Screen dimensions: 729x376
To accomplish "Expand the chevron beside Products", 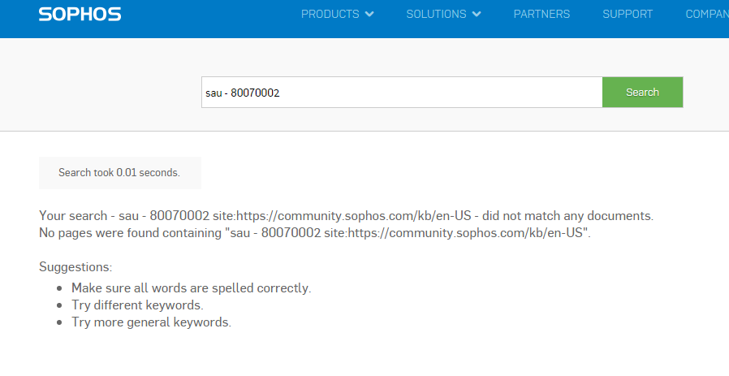I will pos(369,14).
